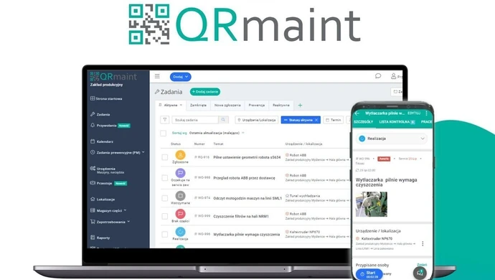Open the hamburger menu in the top bar

(x=157, y=76)
